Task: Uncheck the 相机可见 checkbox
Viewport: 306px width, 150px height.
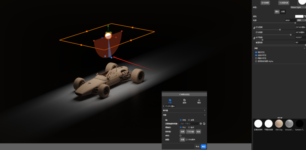Action: (256, 52)
